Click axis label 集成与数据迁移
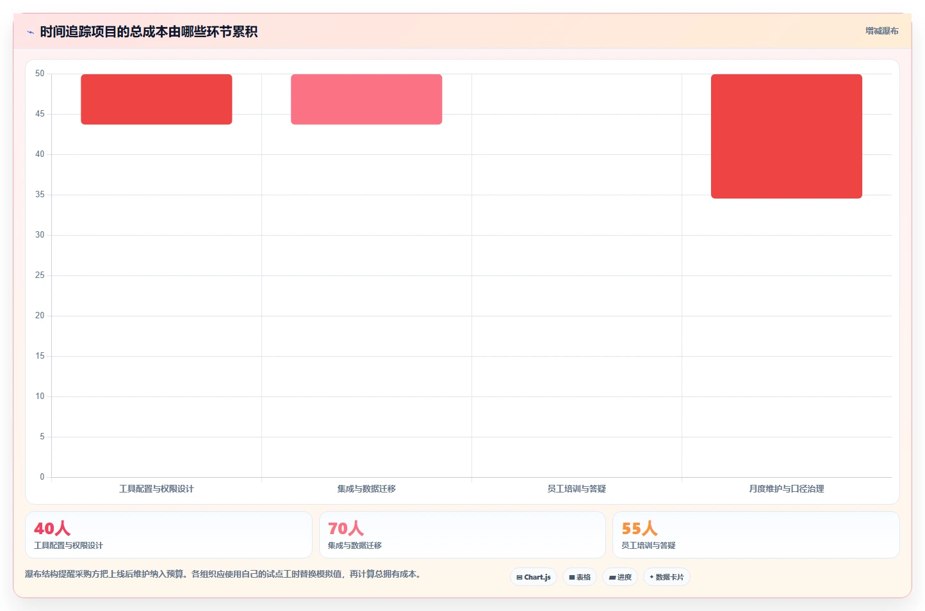925x611 pixels. (366, 489)
